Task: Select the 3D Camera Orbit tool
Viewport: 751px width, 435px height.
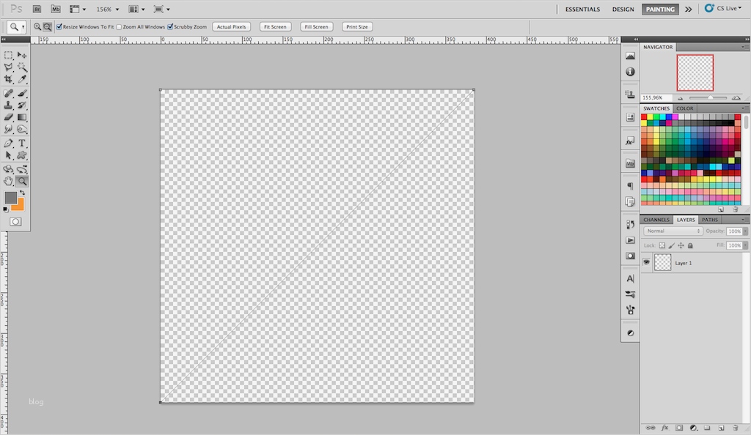Action: (22, 169)
